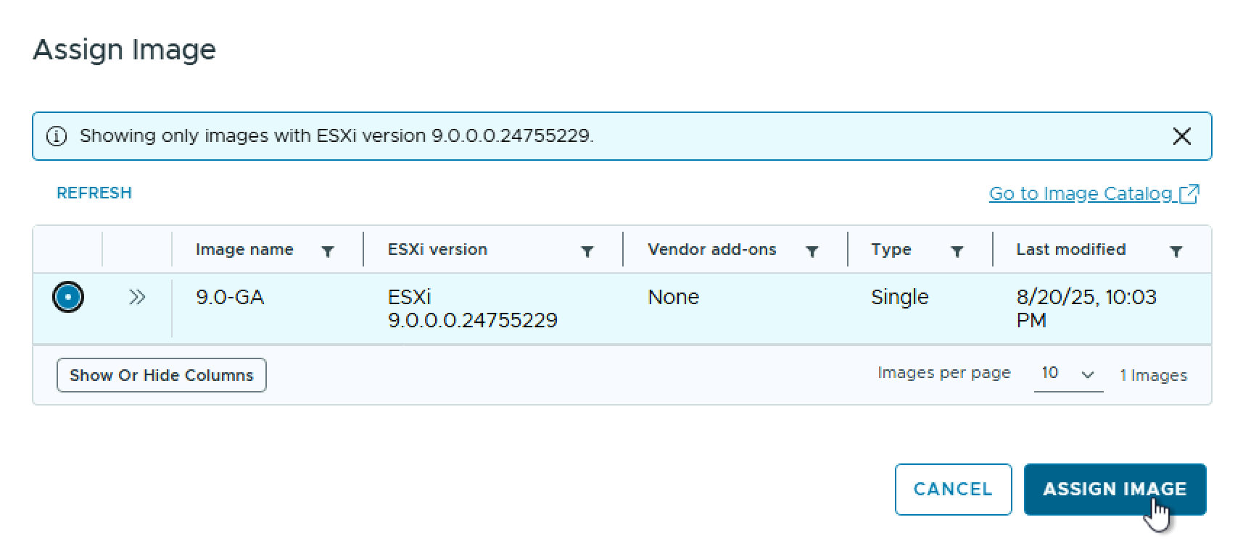Sort by the Last modified header
Viewport: 1243px width, 546px height.
pos(1070,250)
